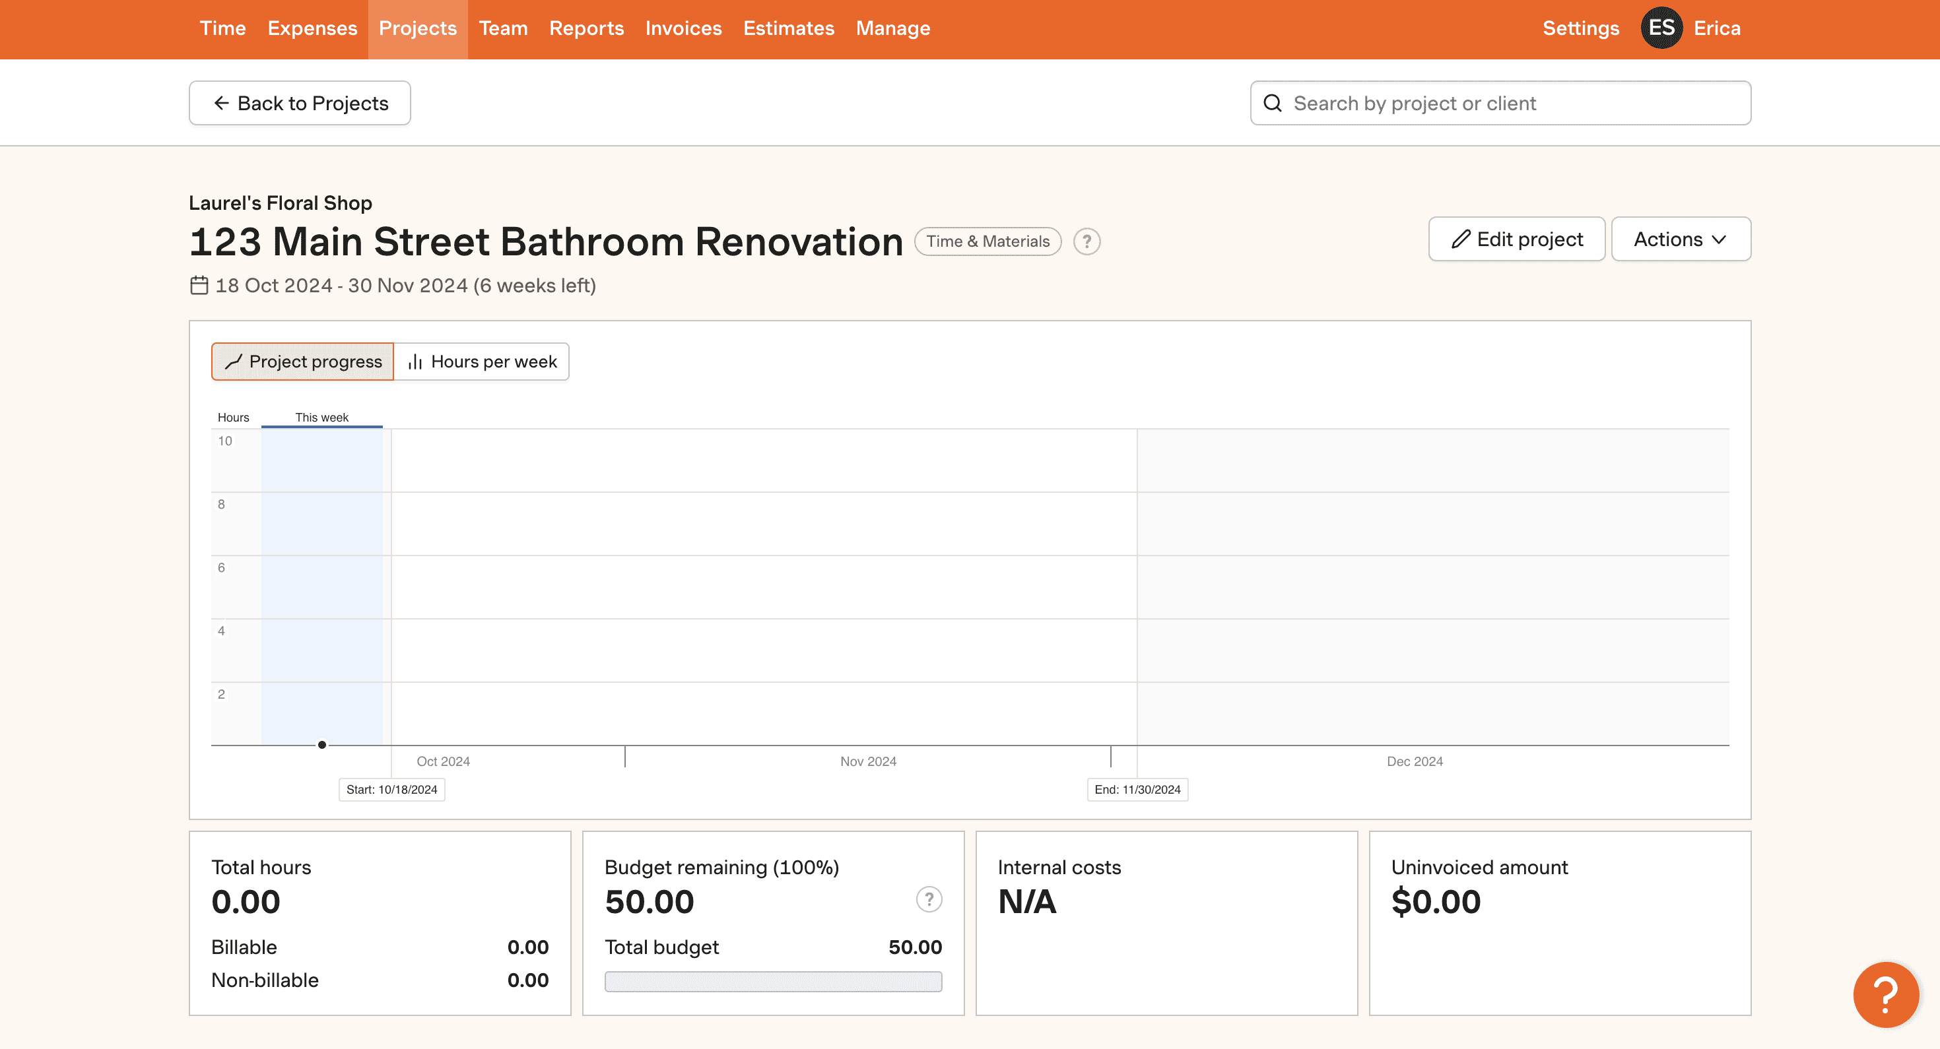Click the search magnifier icon
The image size is (1940, 1049).
(1273, 103)
